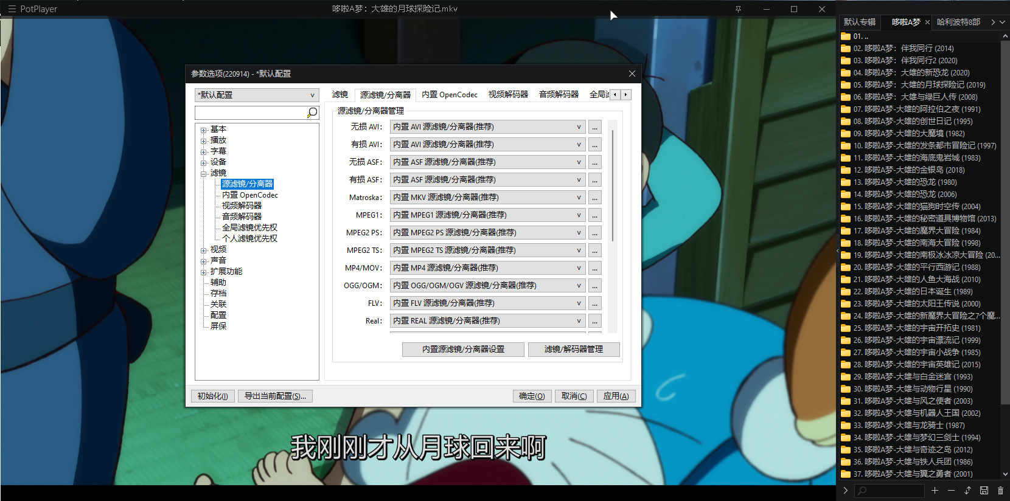The image size is (1010, 501).
Task: Click settings search input field
Action: coord(250,112)
